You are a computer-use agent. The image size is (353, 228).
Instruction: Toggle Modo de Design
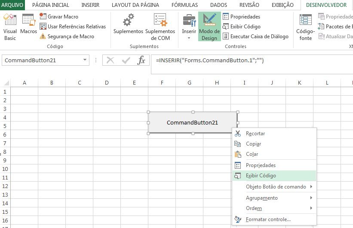[x=209, y=27]
